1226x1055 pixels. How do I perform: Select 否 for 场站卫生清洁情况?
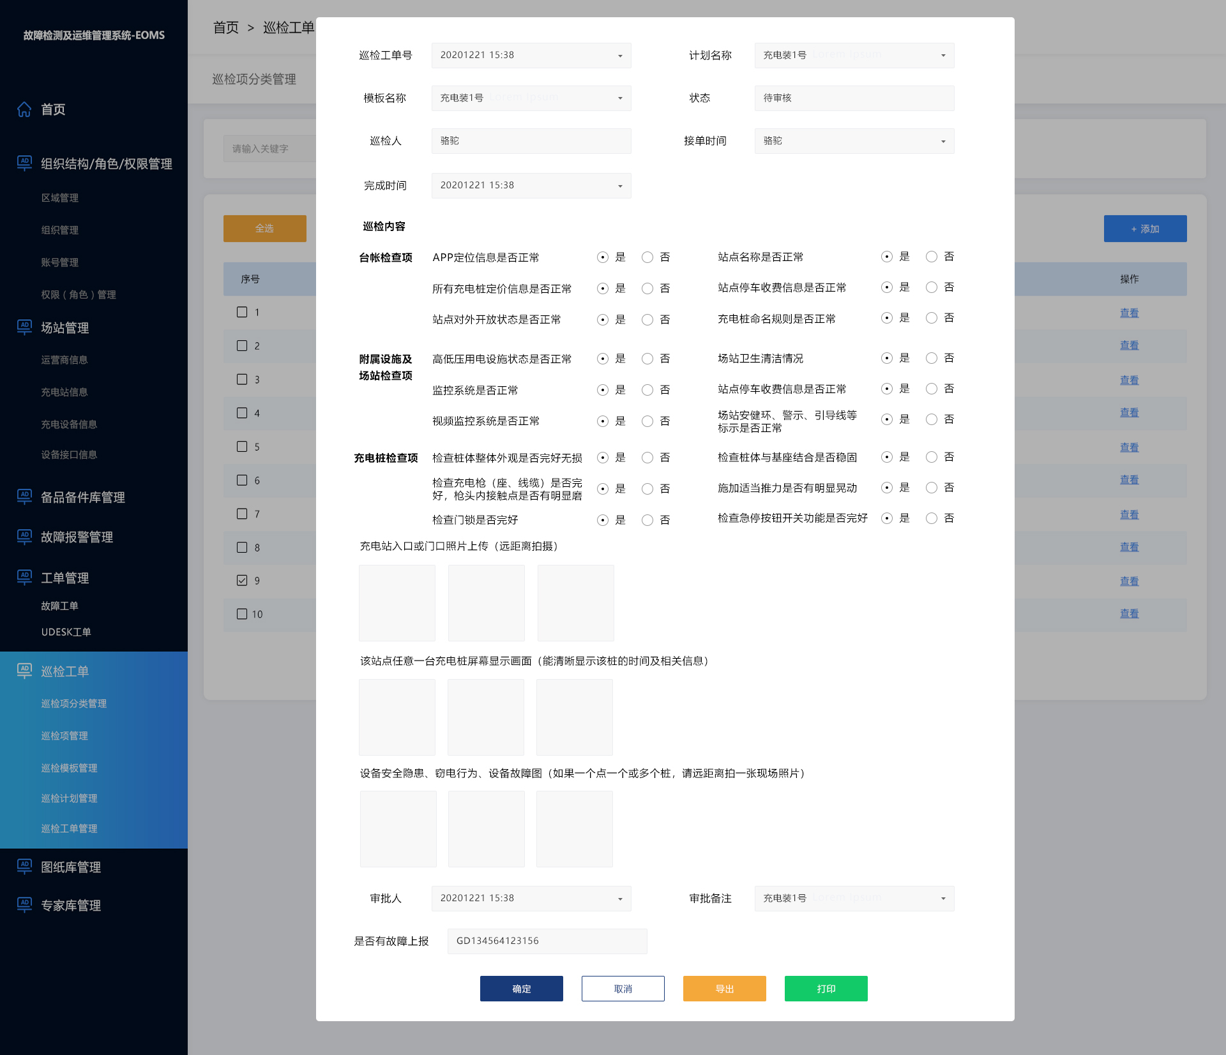pyautogui.click(x=932, y=358)
